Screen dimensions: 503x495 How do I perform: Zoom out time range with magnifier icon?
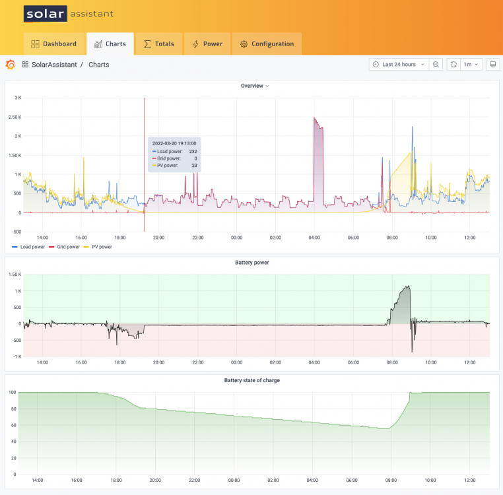pyautogui.click(x=436, y=65)
